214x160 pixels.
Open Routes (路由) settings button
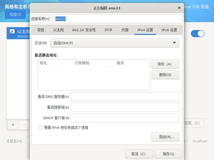coord(165,137)
